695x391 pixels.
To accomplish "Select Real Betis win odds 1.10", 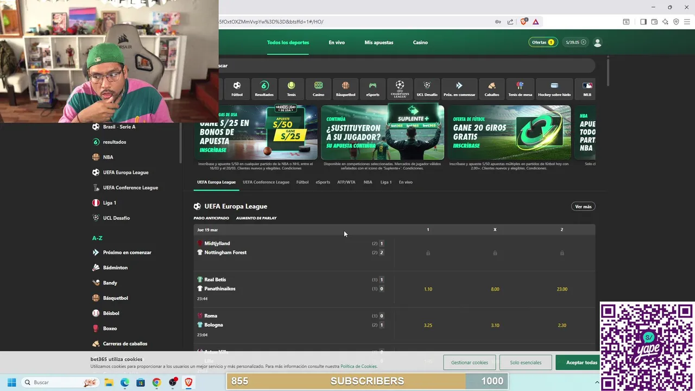I will pyautogui.click(x=428, y=289).
